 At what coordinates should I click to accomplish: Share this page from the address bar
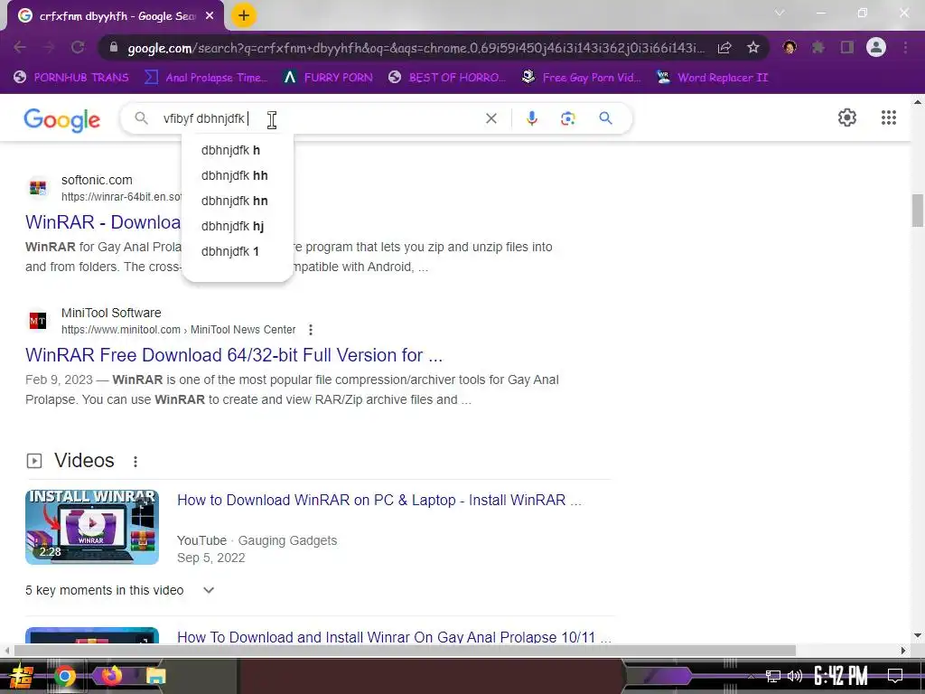725,48
